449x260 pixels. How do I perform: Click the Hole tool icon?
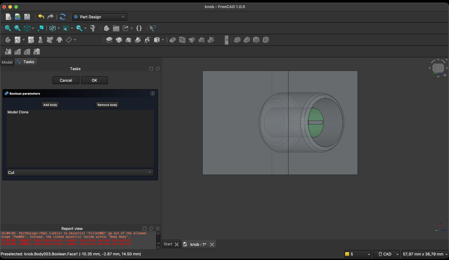tap(182, 40)
